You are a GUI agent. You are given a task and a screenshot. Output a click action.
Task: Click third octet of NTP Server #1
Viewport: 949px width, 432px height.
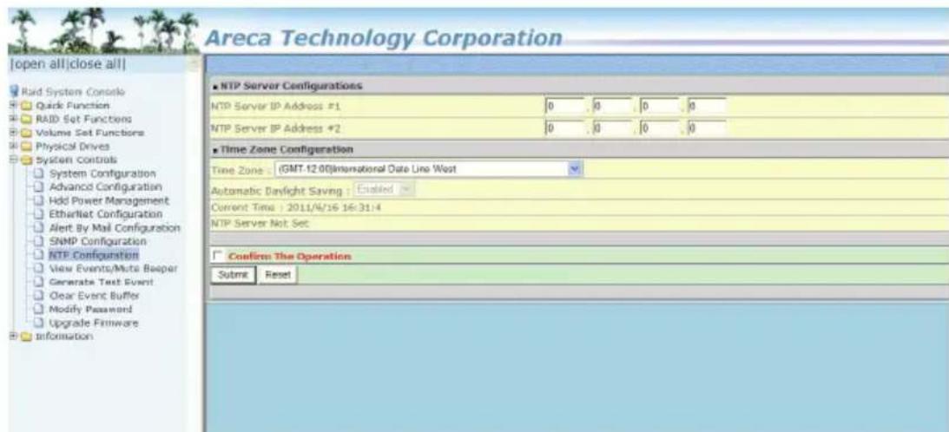(658, 107)
